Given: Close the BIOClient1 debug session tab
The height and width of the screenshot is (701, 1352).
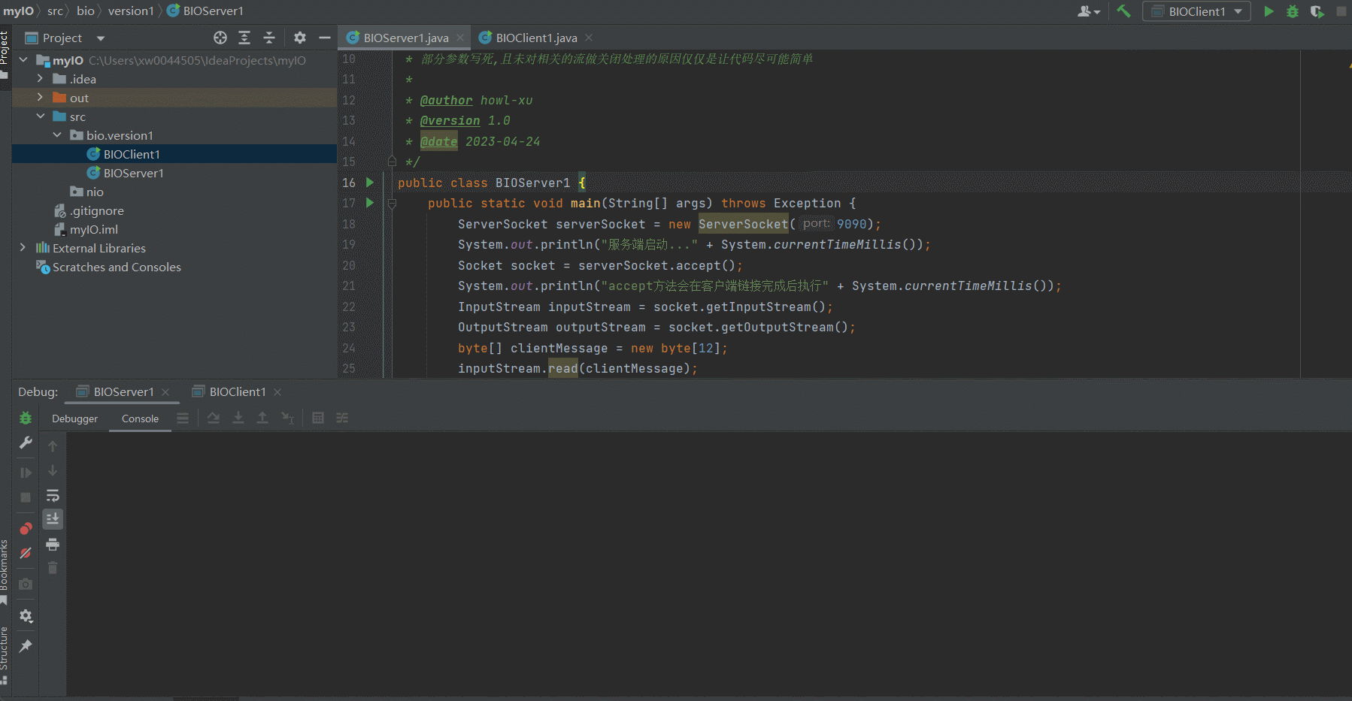Looking at the screenshot, I should 277,392.
